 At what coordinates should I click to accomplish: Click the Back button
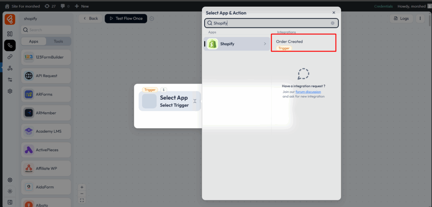90,19
